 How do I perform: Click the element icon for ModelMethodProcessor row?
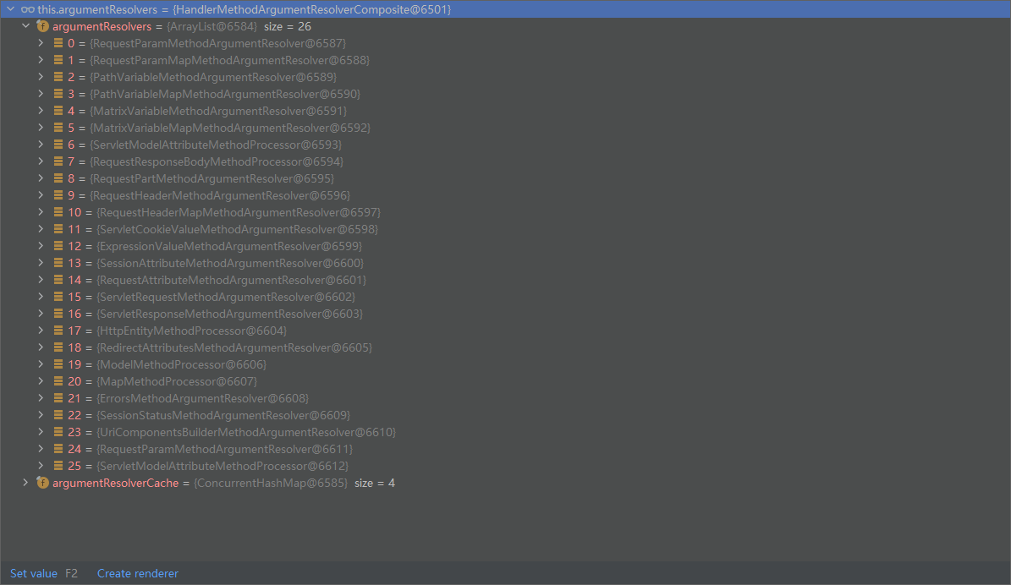pyautogui.click(x=58, y=364)
